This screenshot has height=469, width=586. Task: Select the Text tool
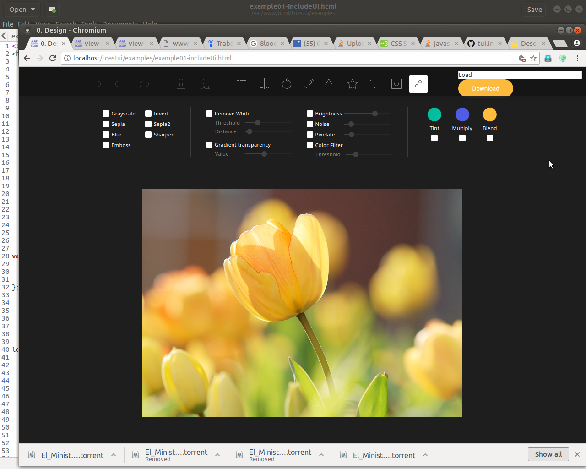374,84
